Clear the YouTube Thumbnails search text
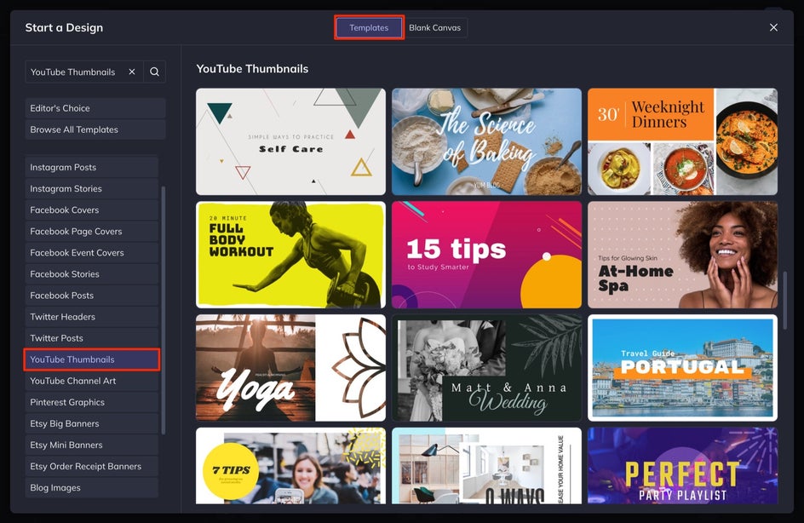The width and height of the screenshot is (804, 523). click(132, 72)
